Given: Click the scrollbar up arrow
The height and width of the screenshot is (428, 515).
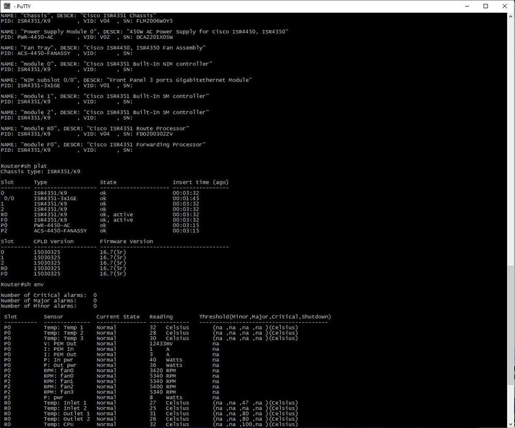Looking at the screenshot, I should coord(511,16).
